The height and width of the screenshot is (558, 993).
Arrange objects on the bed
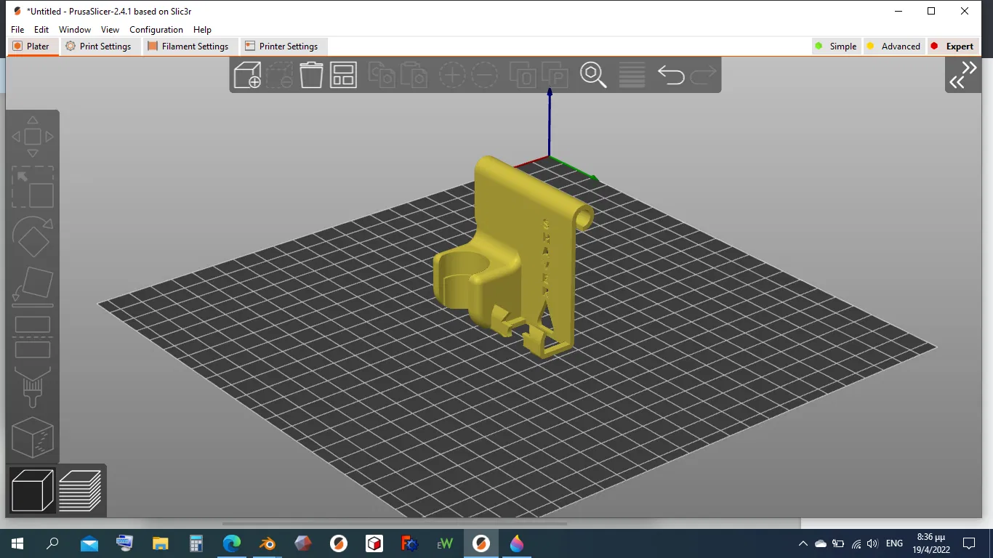[x=343, y=75]
